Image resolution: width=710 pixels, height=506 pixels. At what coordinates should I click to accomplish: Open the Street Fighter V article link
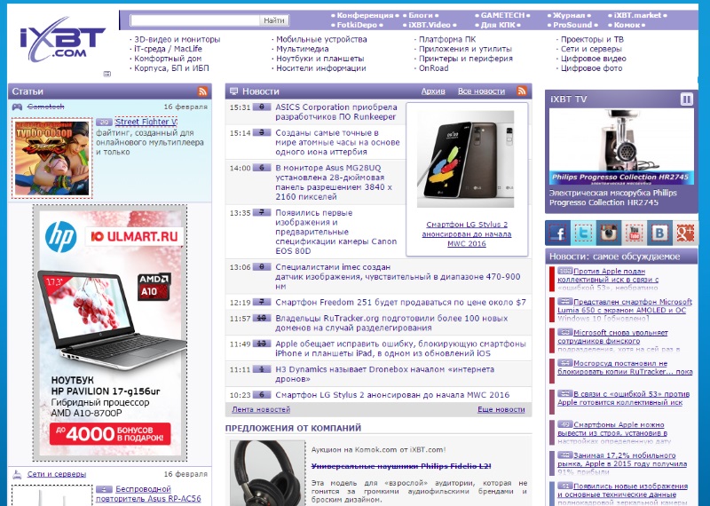coord(146,122)
